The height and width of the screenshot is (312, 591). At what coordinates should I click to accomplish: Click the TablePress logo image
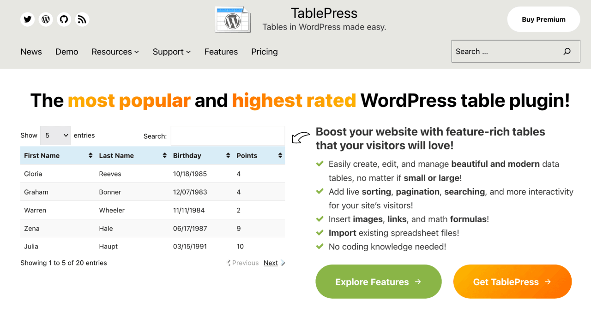pyautogui.click(x=233, y=20)
